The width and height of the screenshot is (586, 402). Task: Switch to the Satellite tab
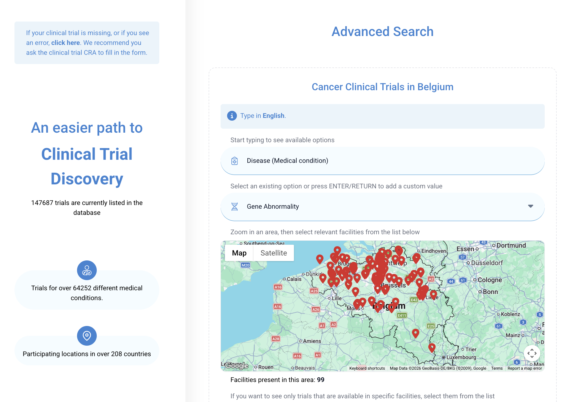tap(273, 253)
